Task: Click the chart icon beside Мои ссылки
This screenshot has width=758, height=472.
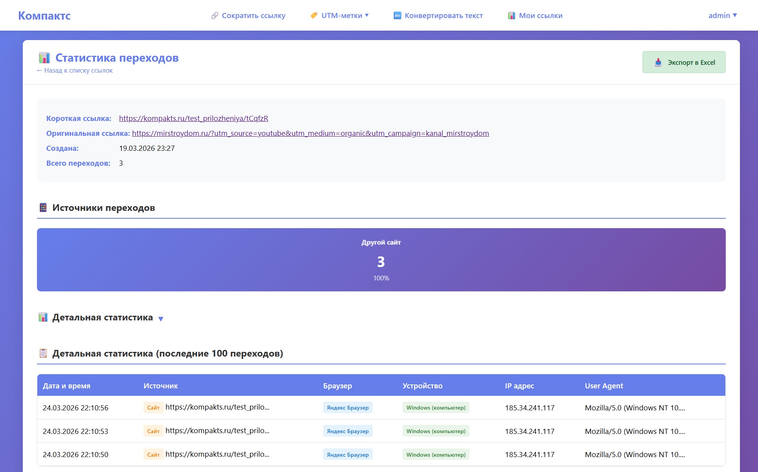Action: click(511, 16)
